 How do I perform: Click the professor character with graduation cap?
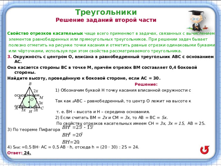[x=198, y=21]
